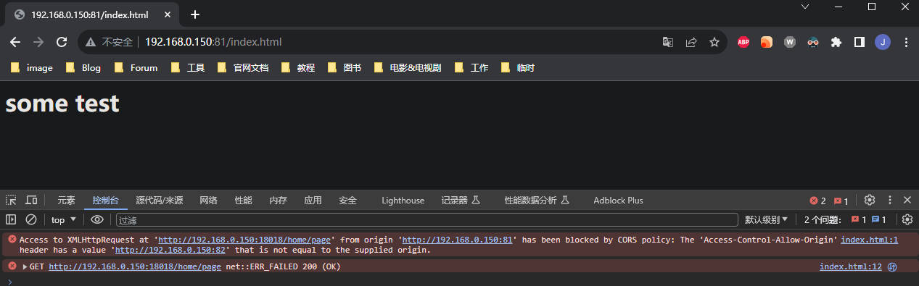Switch to the 安全 DevTools tab
This screenshot has height=286, width=919.
[347, 201]
